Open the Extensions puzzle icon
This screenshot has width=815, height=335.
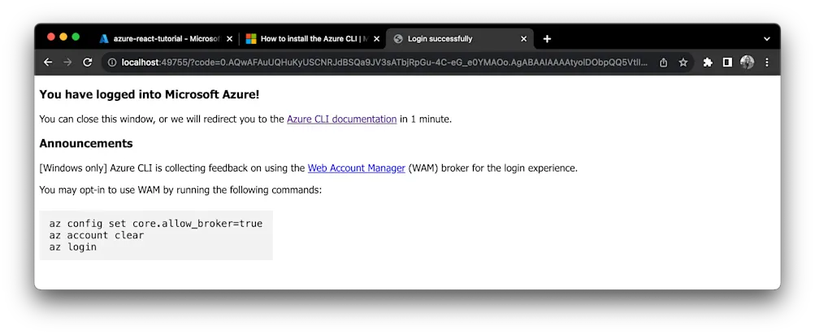[x=708, y=63]
